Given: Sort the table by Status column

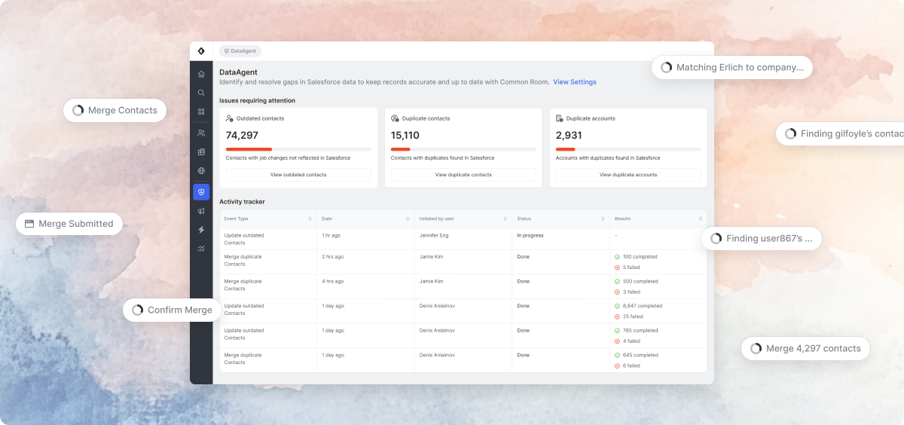Looking at the screenshot, I should click(x=603, y=219).
